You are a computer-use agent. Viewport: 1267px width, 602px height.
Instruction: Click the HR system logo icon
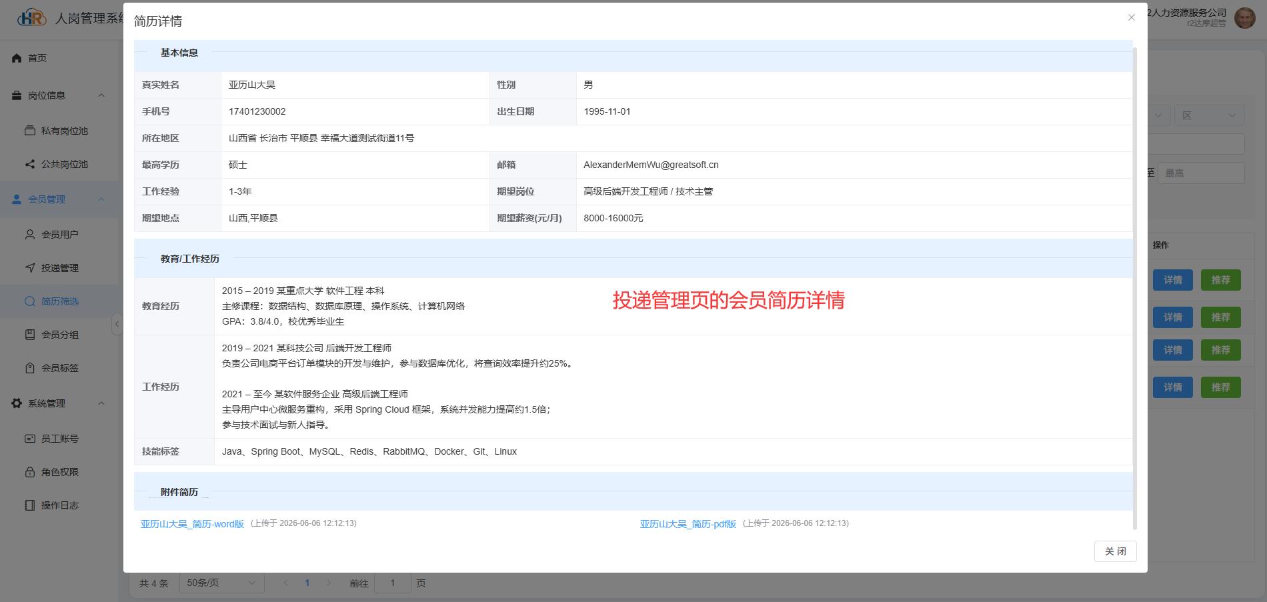pos(32,18)
